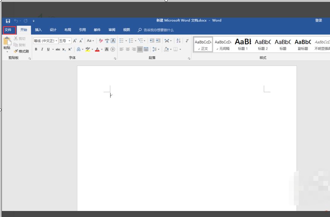The image size is (330, 217).
Task: Open the 文件 (File) menu
Action: pos(8,30)
